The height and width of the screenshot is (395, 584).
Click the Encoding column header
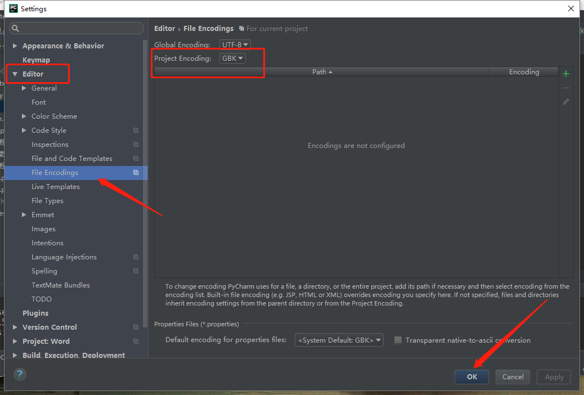(x=524, y=71)
